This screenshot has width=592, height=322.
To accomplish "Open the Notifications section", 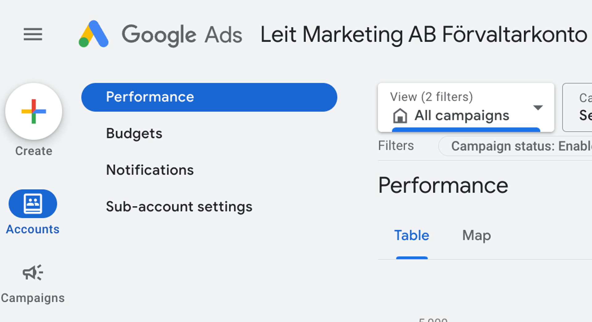I will coord(150,170).
